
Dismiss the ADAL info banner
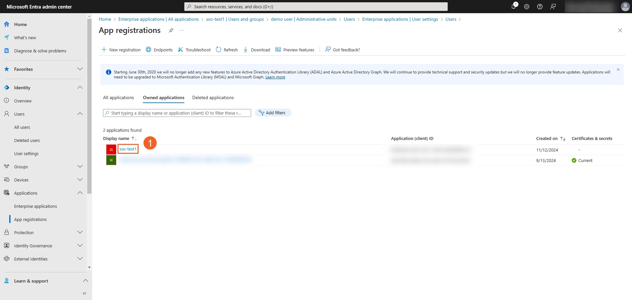tap(618, 69)
